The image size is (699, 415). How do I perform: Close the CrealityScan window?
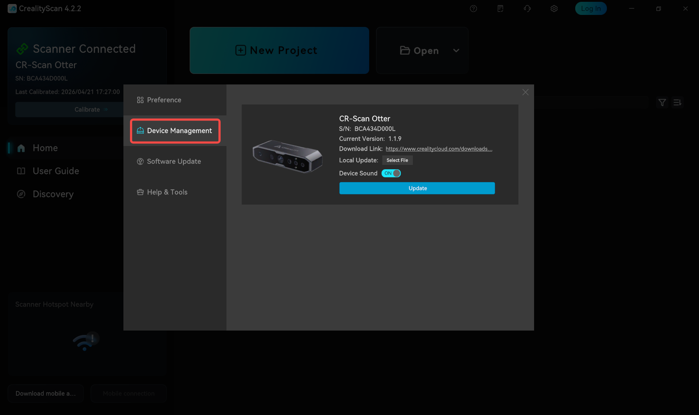coord(686,8)
